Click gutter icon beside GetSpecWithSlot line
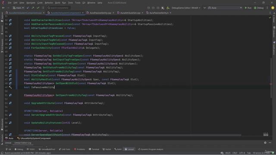This screenshot has width=276, height=155. [10, 83]
